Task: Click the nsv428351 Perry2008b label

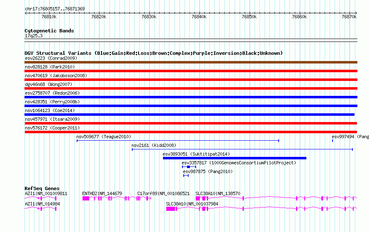Action: (x=52, y=102)
